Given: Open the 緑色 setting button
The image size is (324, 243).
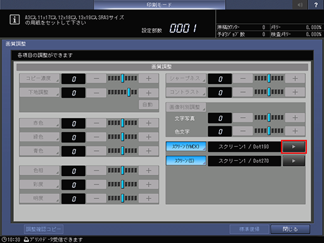Looking at the screenshot, I should pos(39,137).
